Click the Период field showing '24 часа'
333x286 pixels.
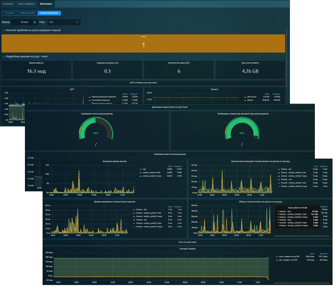pyautogui.click(x=24, y=22)
